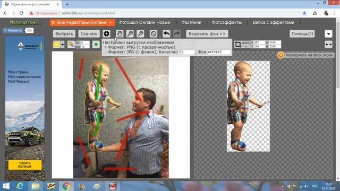340x191 pixels.
Task: Click the Bor border input field
Action: (x=85, y=46)
